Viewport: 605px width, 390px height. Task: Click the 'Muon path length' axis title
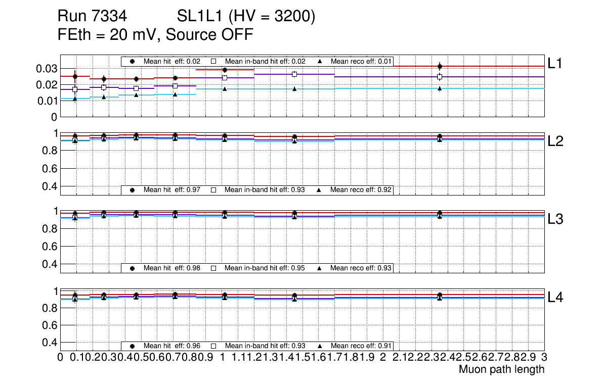(x=501, y=369)
